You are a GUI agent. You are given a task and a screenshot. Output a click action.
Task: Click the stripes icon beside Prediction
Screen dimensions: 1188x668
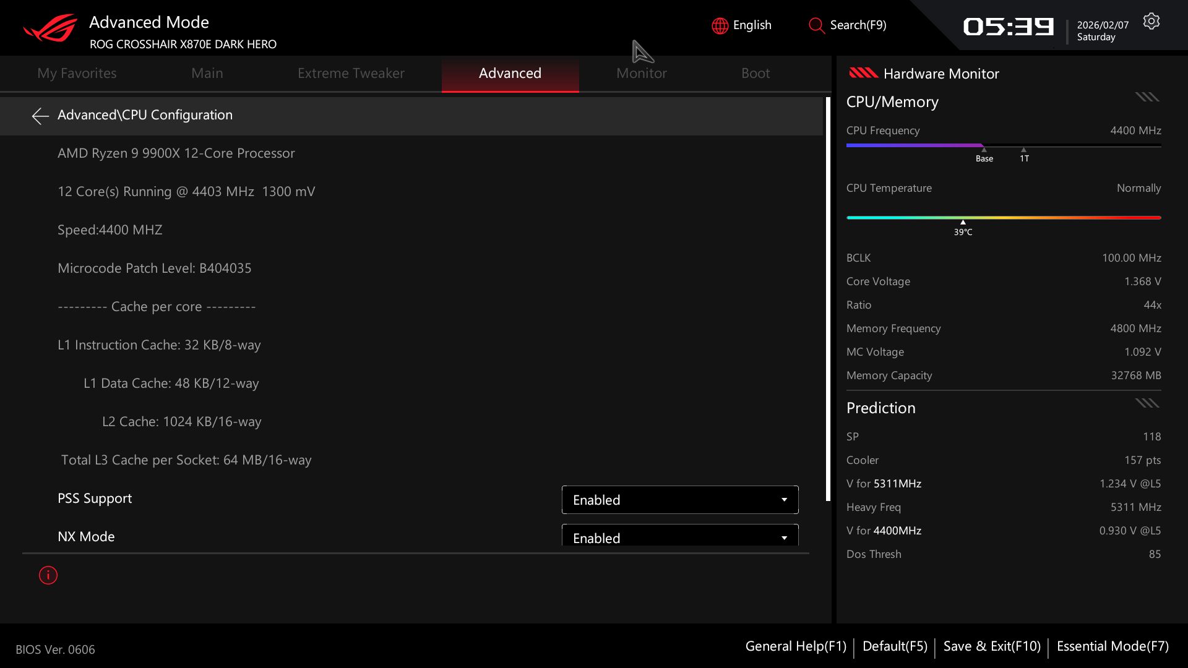[x=1147, y=403]
